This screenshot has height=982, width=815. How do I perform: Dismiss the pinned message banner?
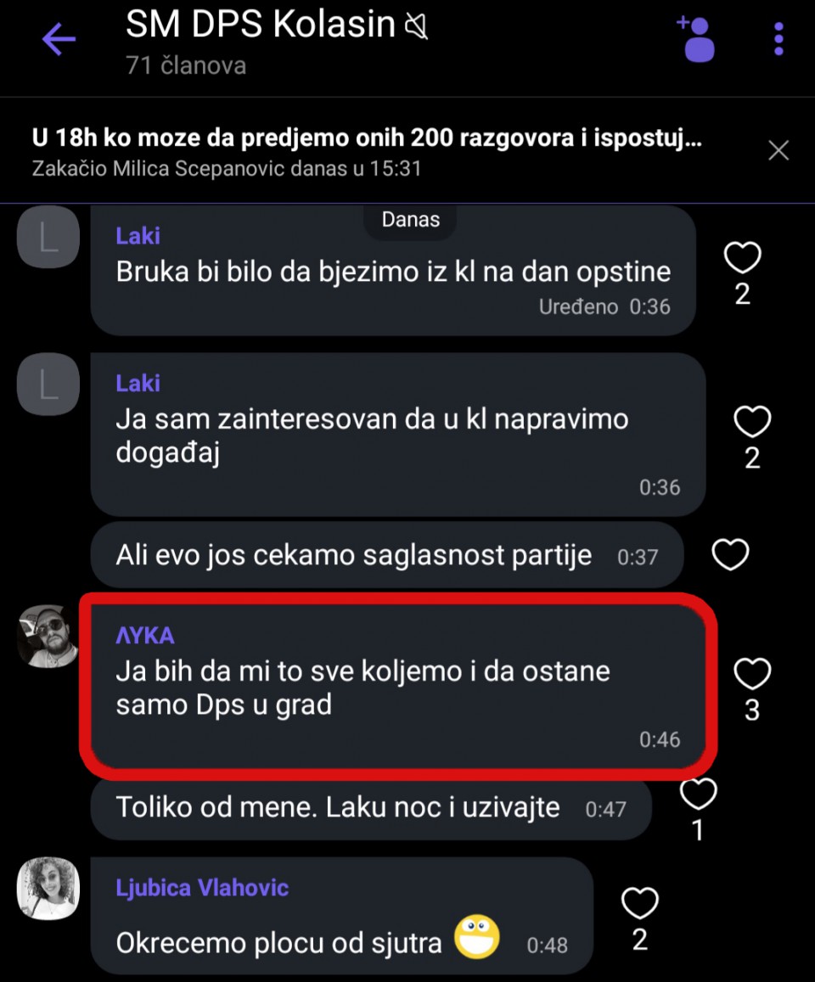tap(778, 151)
